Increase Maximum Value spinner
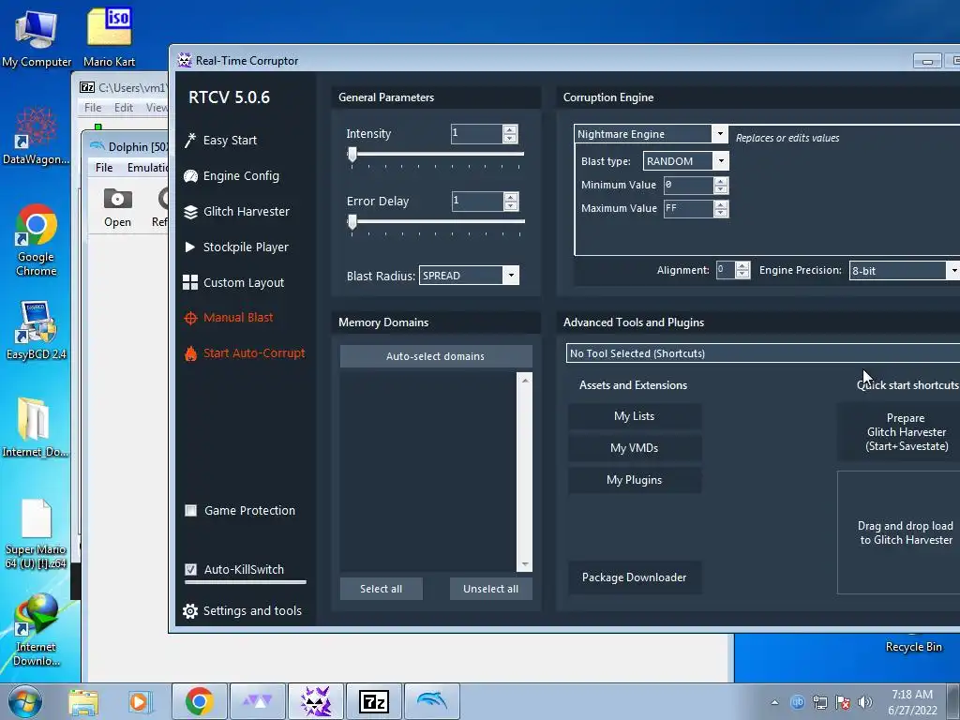 tap(721, 204)
